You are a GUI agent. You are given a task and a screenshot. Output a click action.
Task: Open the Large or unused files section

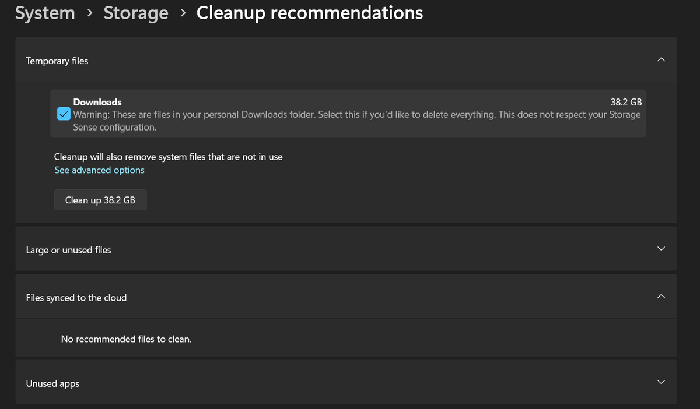coord(68,249)
